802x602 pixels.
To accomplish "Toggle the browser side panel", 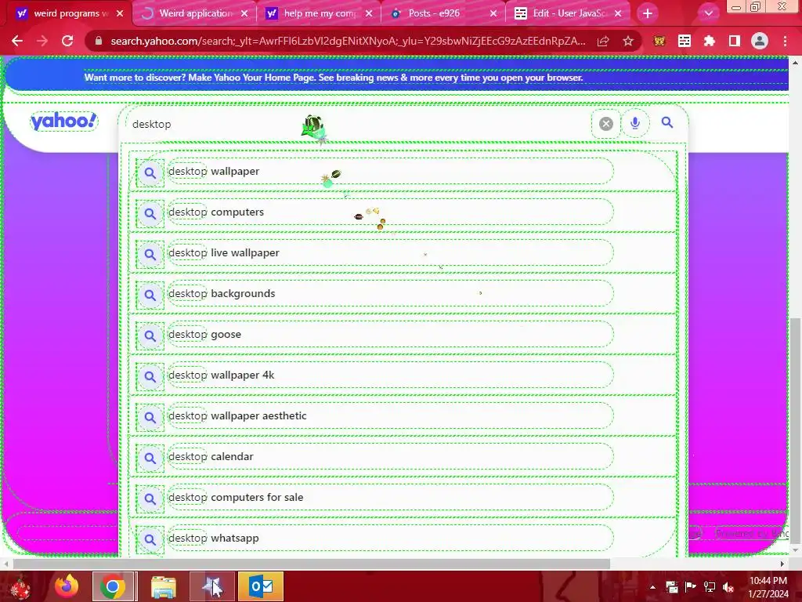I will click(x=735, y=41).
